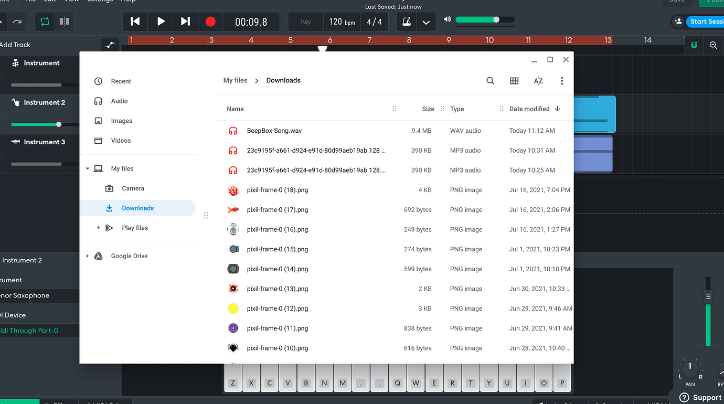
Task: Open search in the file picker
Action: 490,81
